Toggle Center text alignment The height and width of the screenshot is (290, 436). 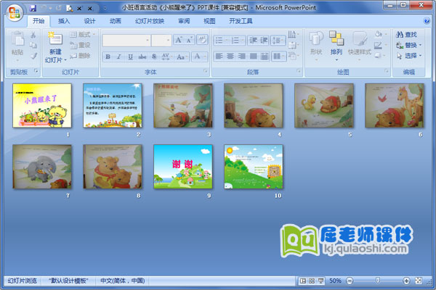230,57
